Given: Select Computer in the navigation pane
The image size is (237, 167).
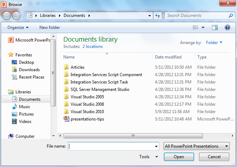Looking at the screenshot, I should (21, 136).
